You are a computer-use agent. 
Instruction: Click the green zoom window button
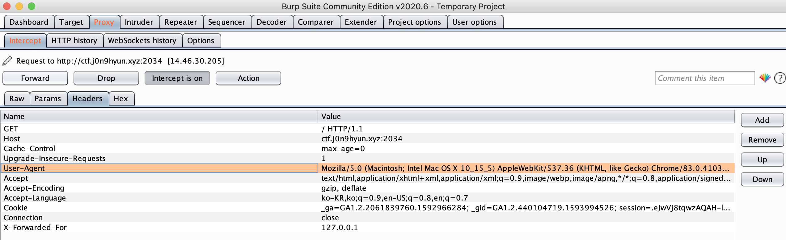pyautogui.click(x=32, y=6)
